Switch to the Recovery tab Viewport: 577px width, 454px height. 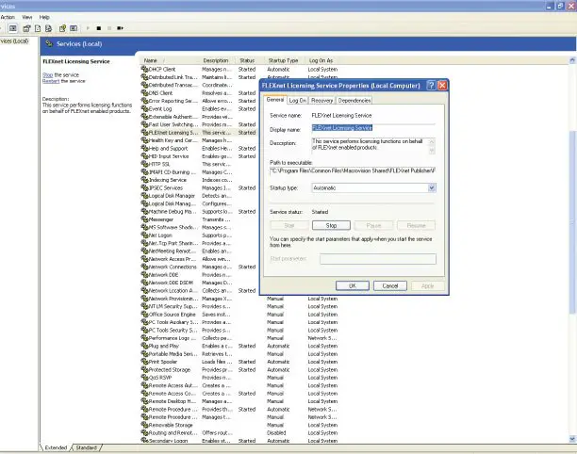pyautogui.click(x=322, y=101)
